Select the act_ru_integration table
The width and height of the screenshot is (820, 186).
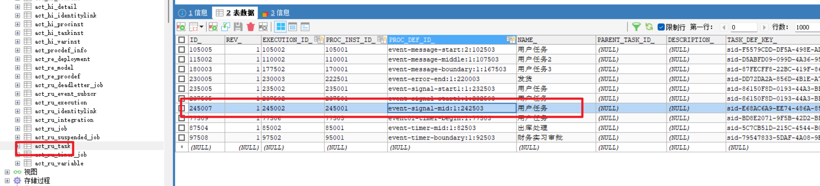pos(64,120)
